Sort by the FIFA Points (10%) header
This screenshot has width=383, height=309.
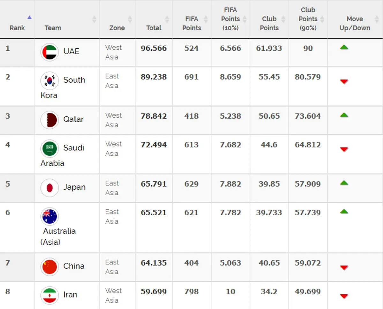(x=230, y=19)
